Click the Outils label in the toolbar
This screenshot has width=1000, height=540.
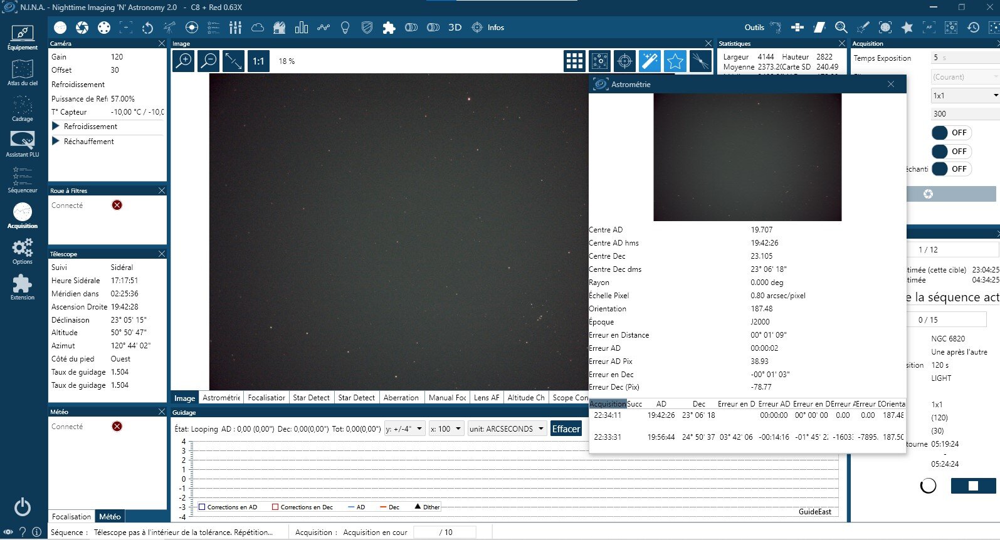pos(754,28)
